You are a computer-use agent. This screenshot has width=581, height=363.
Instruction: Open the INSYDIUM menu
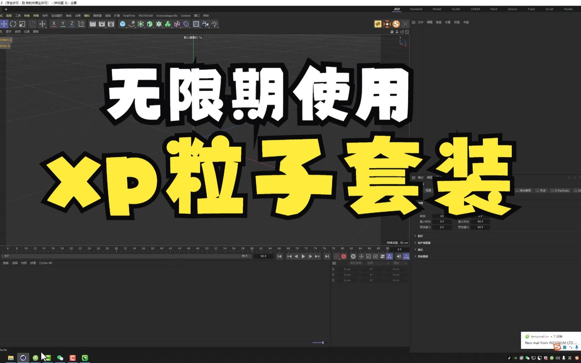pos(146,15)
